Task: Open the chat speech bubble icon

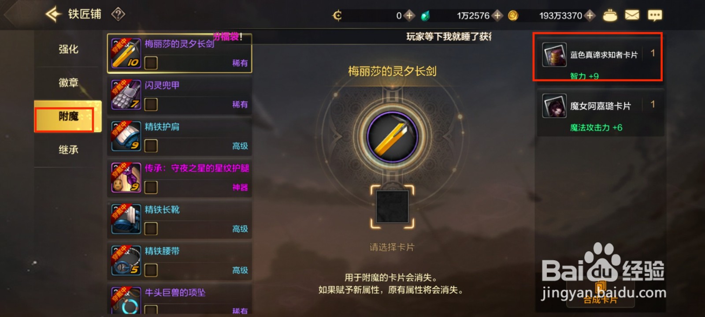Action: pyautogui.click(x=655, y=16)
